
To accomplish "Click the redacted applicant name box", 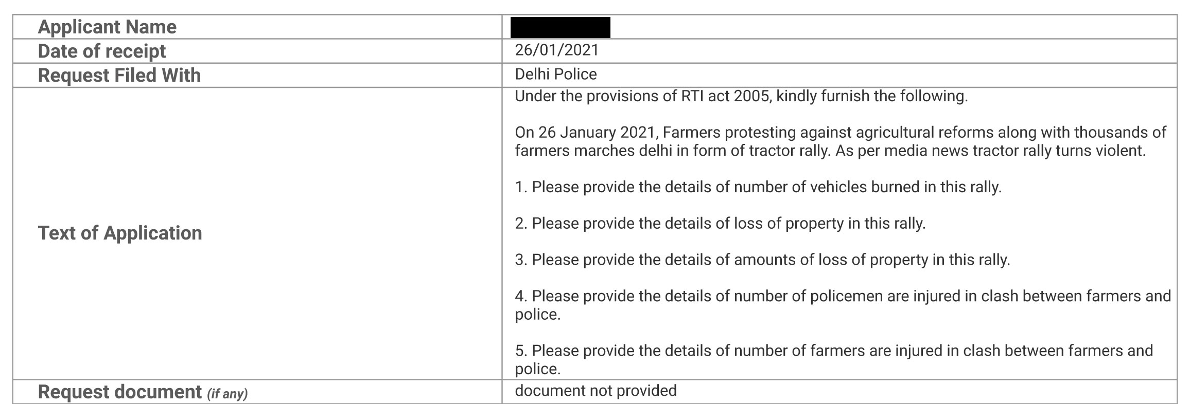I will click(560, 27).
